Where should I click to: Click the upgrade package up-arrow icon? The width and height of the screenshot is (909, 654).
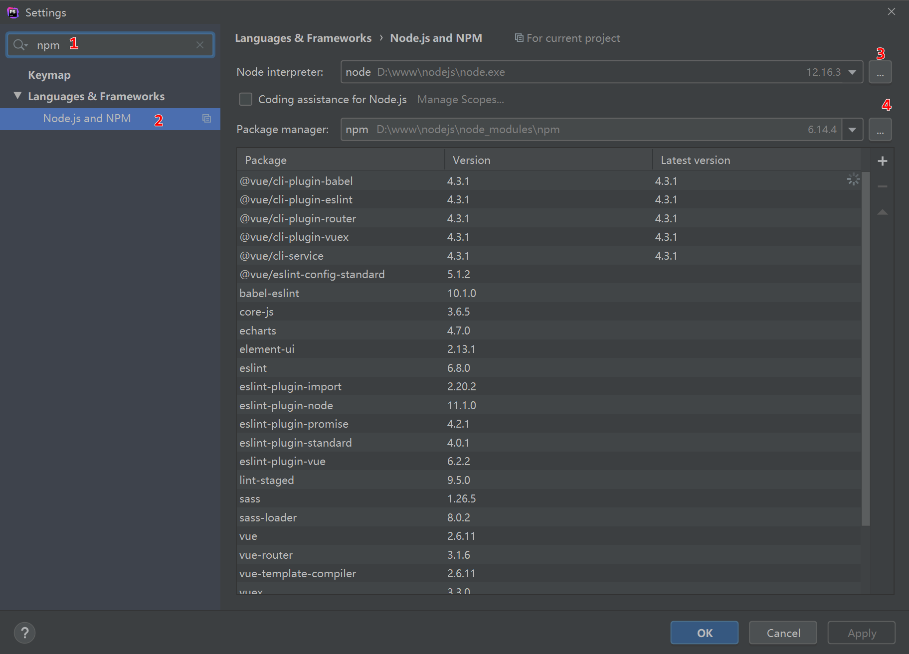point(883,212)
